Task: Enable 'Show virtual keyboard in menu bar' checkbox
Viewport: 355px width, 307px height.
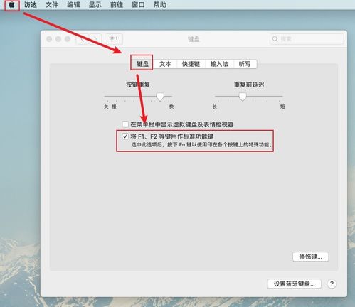Action: [125, 124]
